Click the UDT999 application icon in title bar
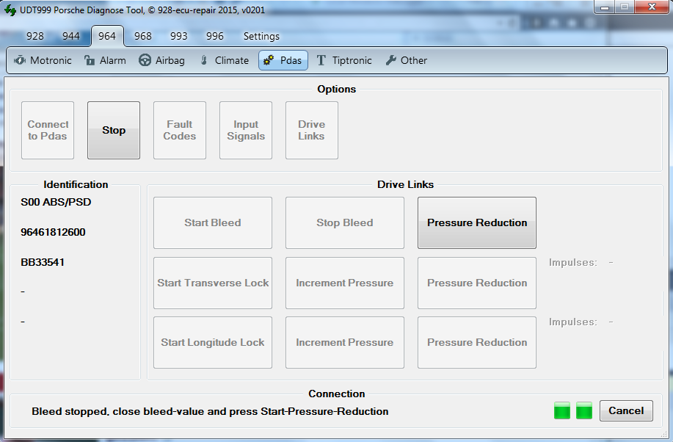The image size is (673, 442). pos(10,10)
